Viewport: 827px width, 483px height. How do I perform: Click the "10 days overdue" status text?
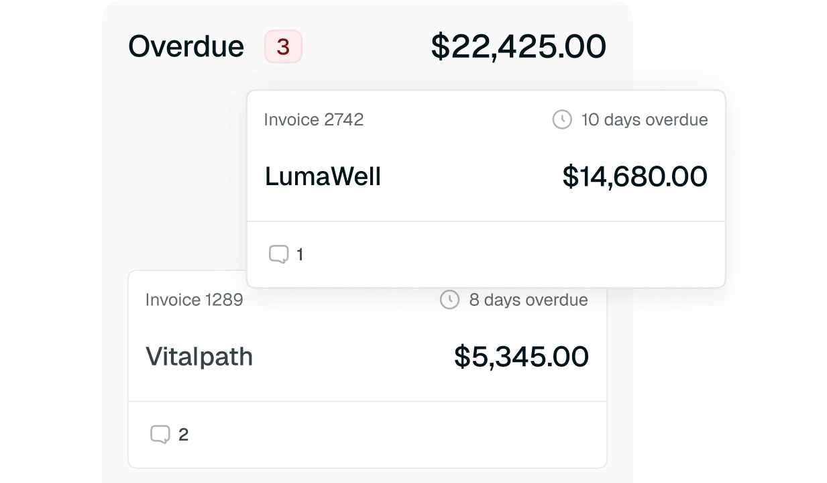point(644,120)
